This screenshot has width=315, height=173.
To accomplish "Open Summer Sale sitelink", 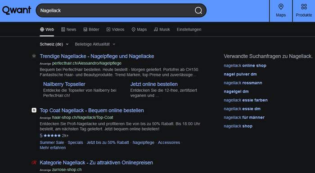I will pos(52,142).
